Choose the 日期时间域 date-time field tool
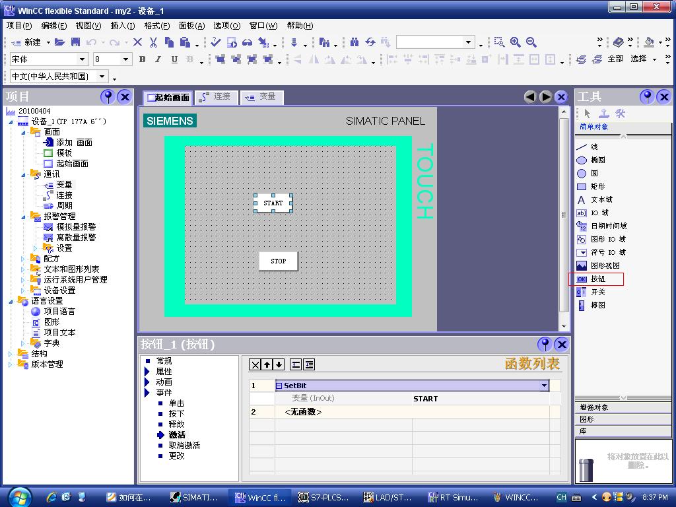The image size is (676, 507). click(x=607, y=226)
